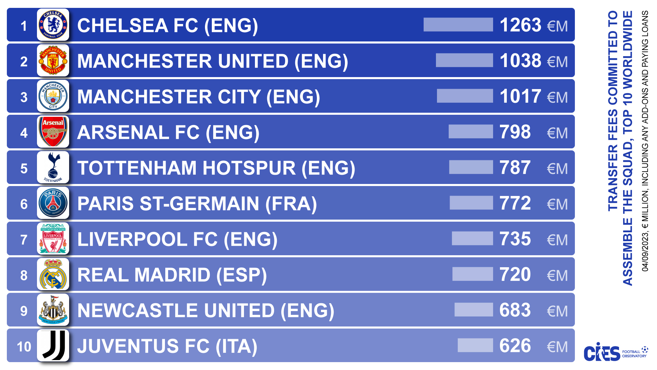This screenshot has width=657, height=370.
Task: Select the Liverpool FC crest
Action: (53, 239)
